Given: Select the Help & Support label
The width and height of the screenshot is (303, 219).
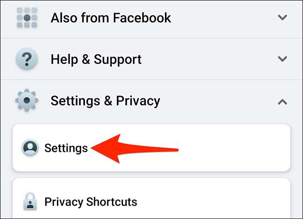Looking at the screenshot, I should [x=96, y=60].
